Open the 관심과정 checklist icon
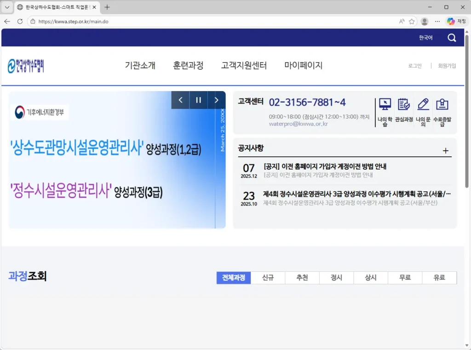 tap(404, 103)
